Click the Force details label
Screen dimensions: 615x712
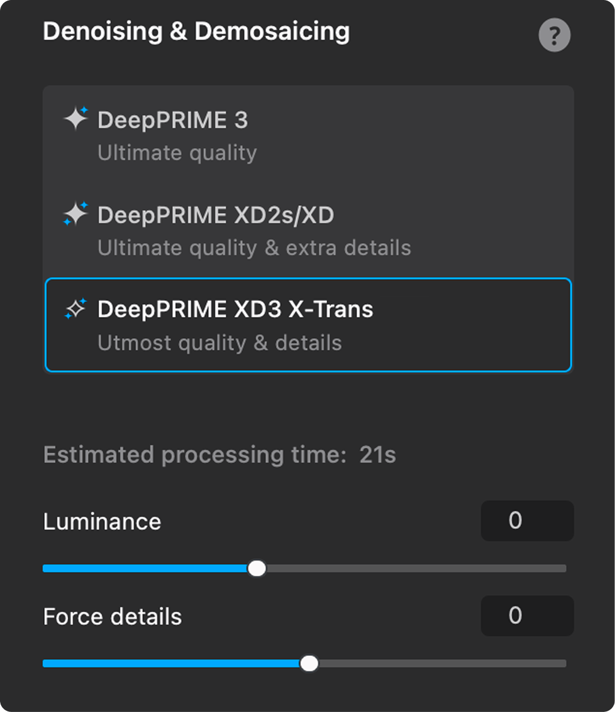point(112,617)
